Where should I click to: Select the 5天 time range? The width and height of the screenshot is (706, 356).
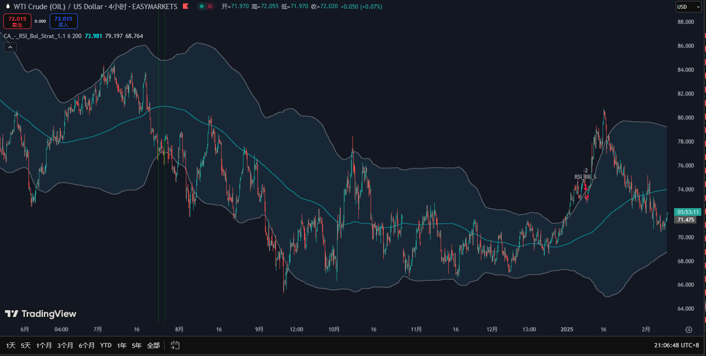tap(26, 345)
